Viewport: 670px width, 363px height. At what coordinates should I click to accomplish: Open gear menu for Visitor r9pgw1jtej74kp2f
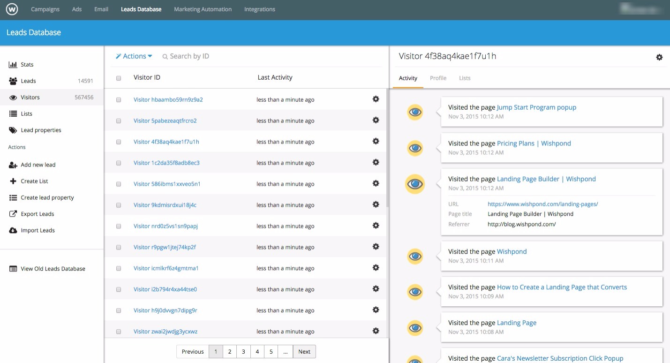(376, 247)
